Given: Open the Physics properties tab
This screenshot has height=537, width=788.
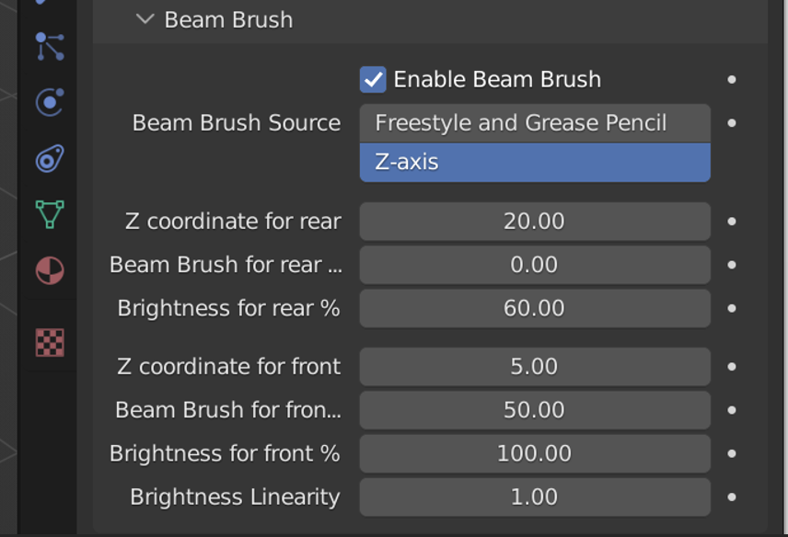Looking at the screenshot, I should pyautogui.click(x=49, y=102).
